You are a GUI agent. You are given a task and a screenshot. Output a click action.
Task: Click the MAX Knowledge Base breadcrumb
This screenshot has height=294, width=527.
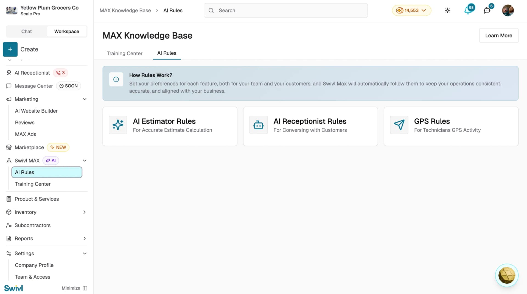pyautogui.click(x=125, y=10)
